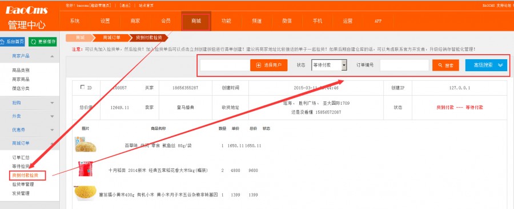Expand the 抢购 sidebar section
Image resolution: width=514 pixels, height=209 pixels.
pos(30,103)
